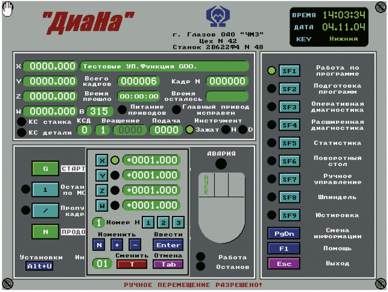Select SF1 program operation mode
Image resolution: width=388 pixels, height=292 pixels.
point(289,71)
